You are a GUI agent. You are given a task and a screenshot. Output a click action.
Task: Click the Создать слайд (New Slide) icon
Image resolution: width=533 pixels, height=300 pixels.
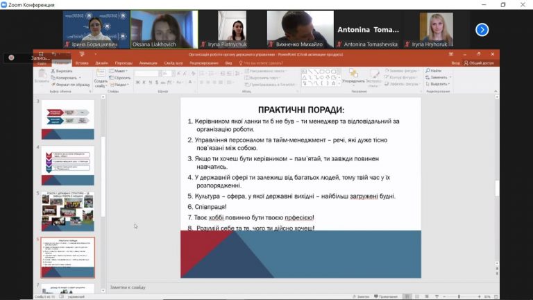(x=101, y=74)
